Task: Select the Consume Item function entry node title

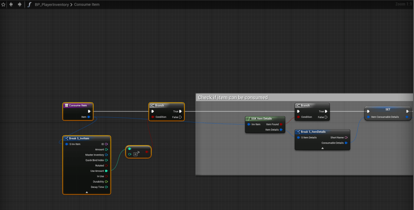Action: point(78,106)
